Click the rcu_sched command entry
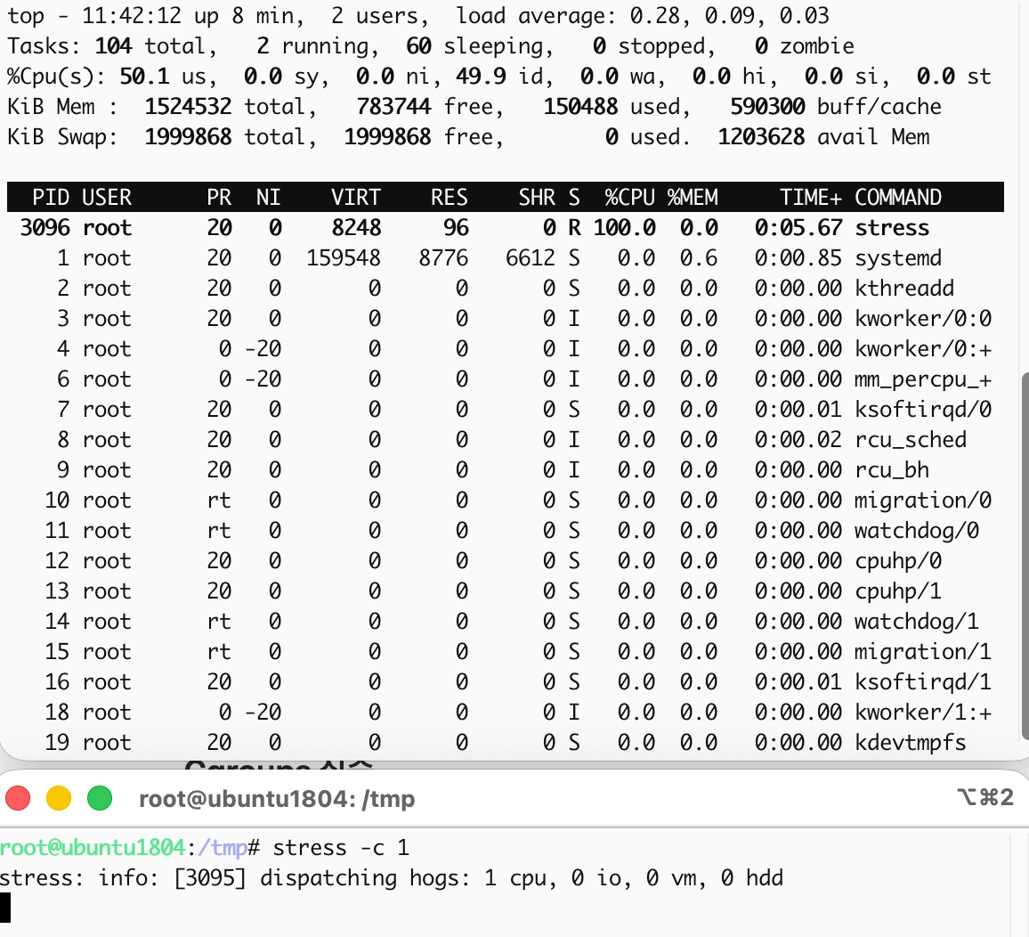Image resolution: width=1029 pixels, height=937 pixels. [x=911, y=440]
